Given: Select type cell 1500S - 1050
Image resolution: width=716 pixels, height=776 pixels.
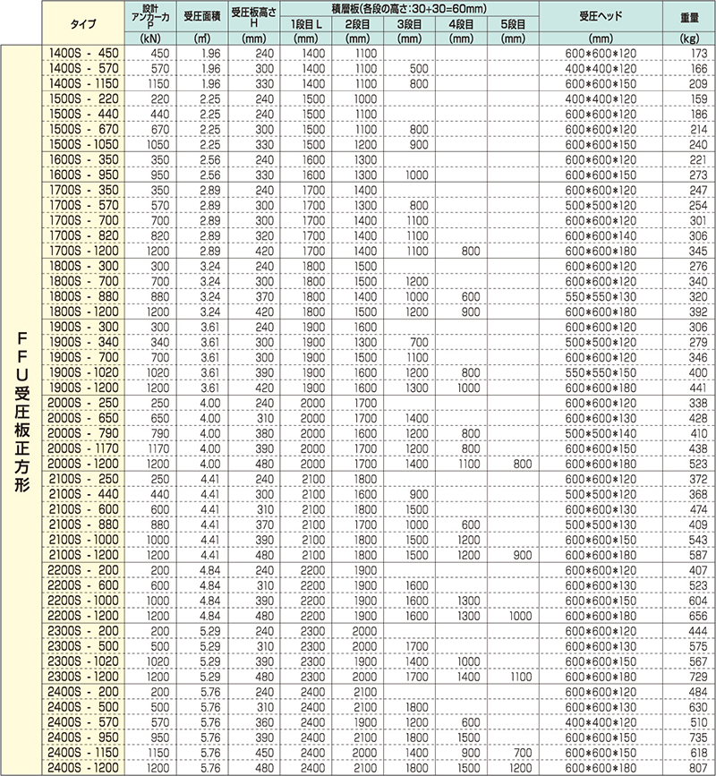Looking at the screenshot, I should (83, 144).
